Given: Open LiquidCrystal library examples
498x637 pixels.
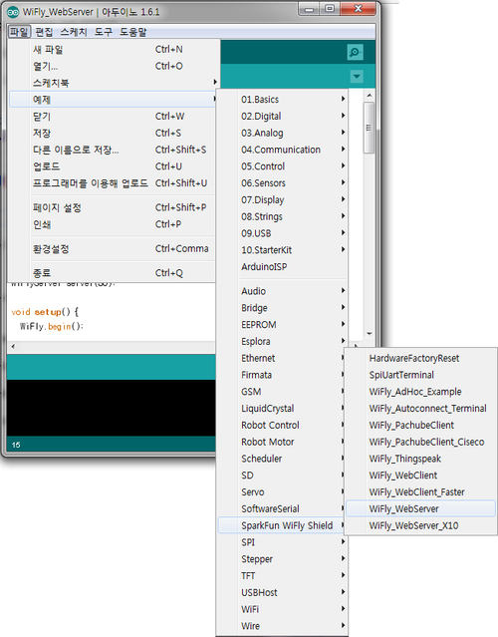Looking at the screenshot, I should [281, 409].
